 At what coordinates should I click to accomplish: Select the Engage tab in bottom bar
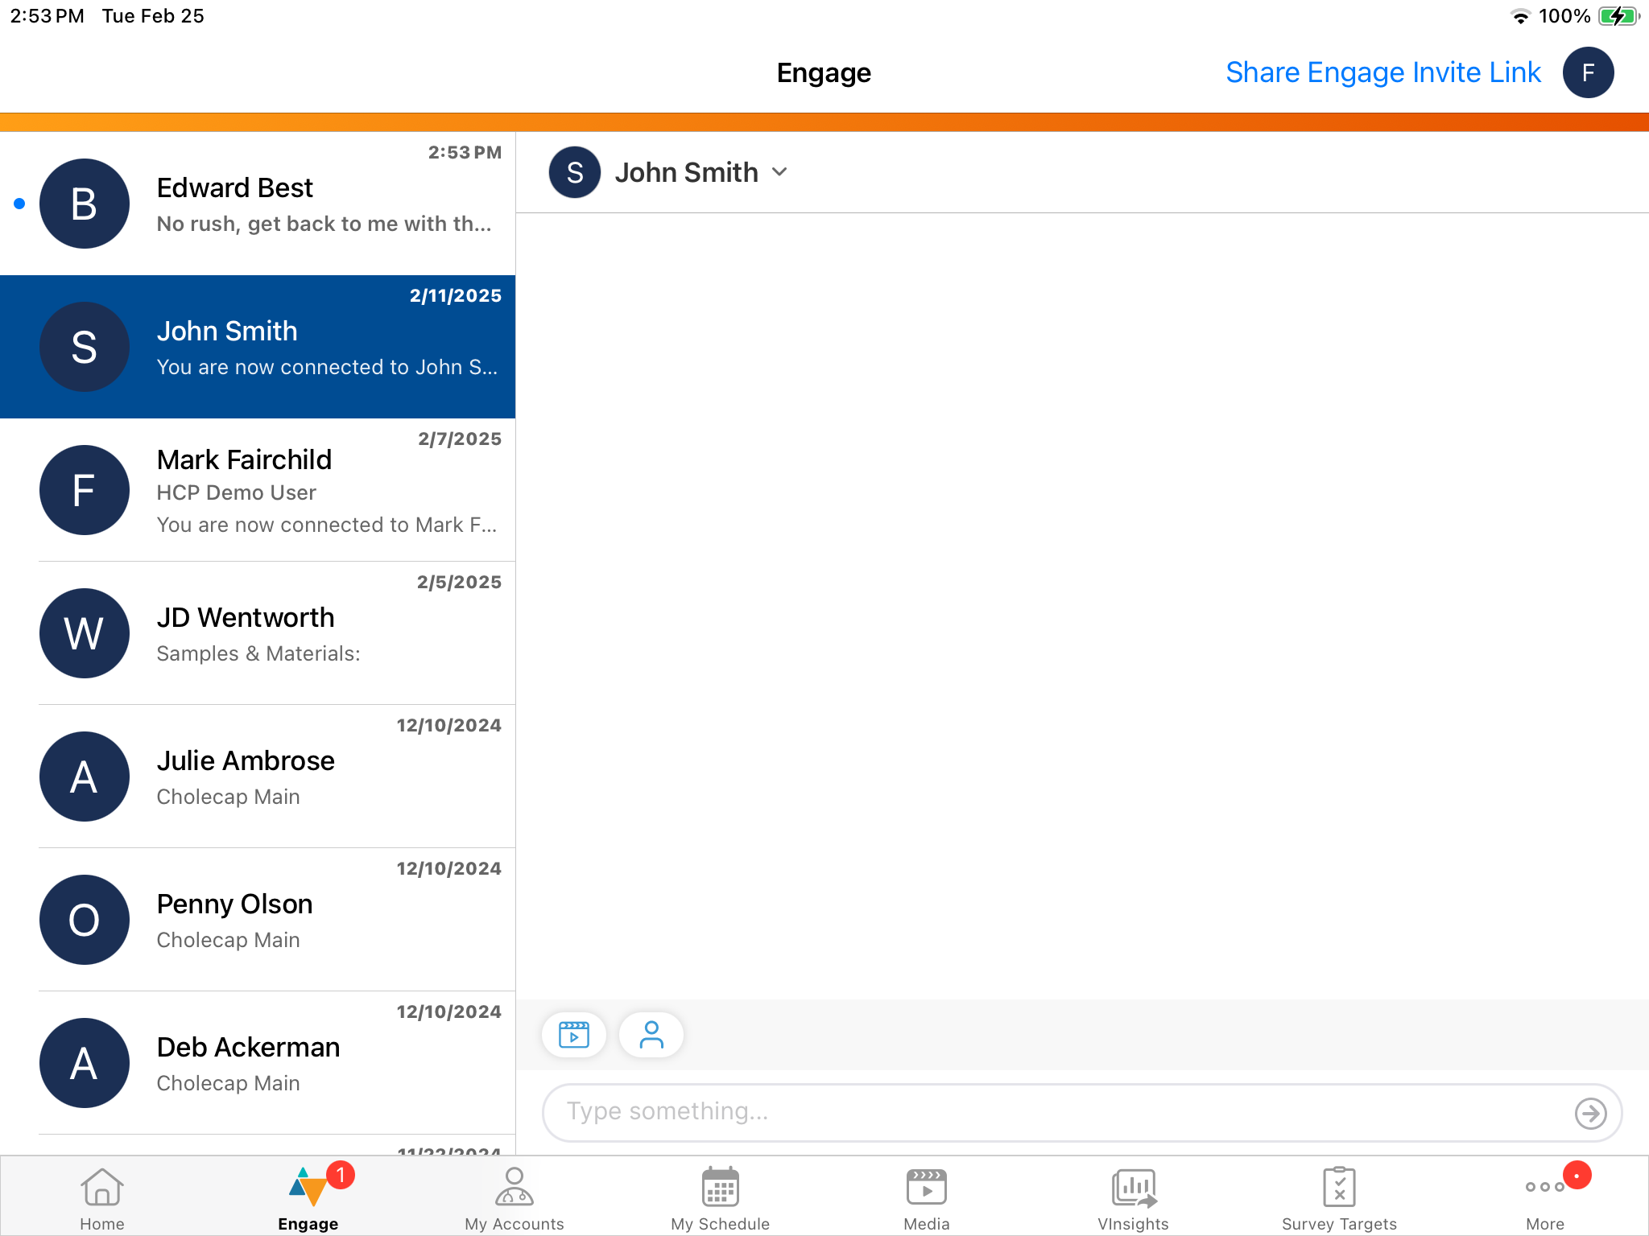click(x=308, y=1197)
